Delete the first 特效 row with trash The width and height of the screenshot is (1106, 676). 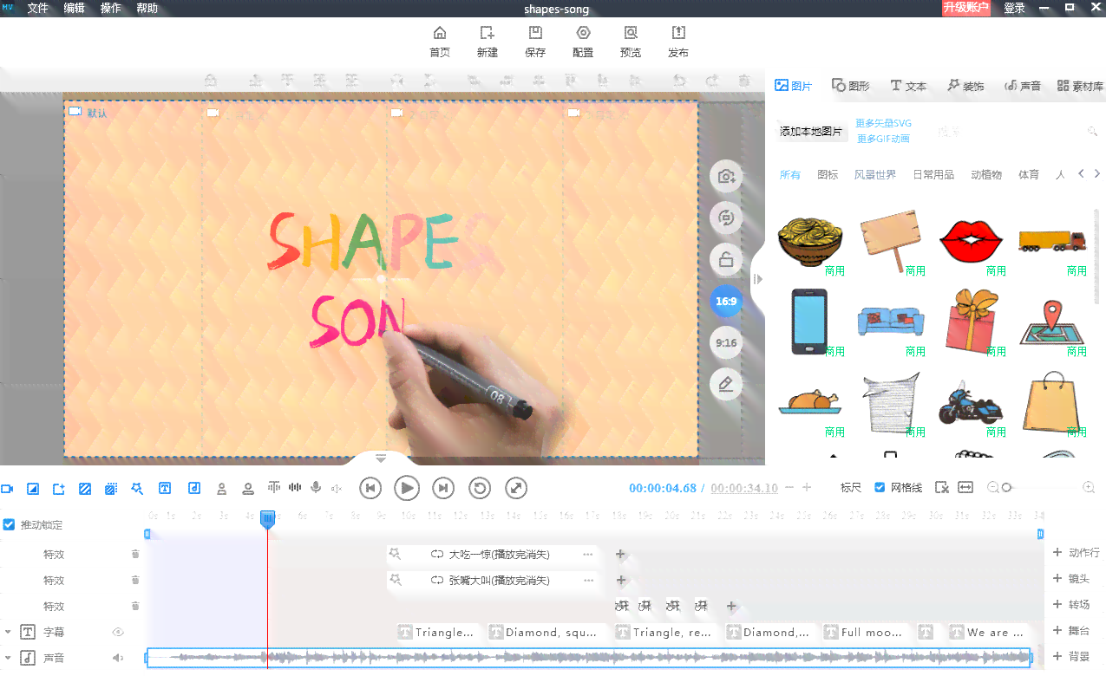[135, 555]
